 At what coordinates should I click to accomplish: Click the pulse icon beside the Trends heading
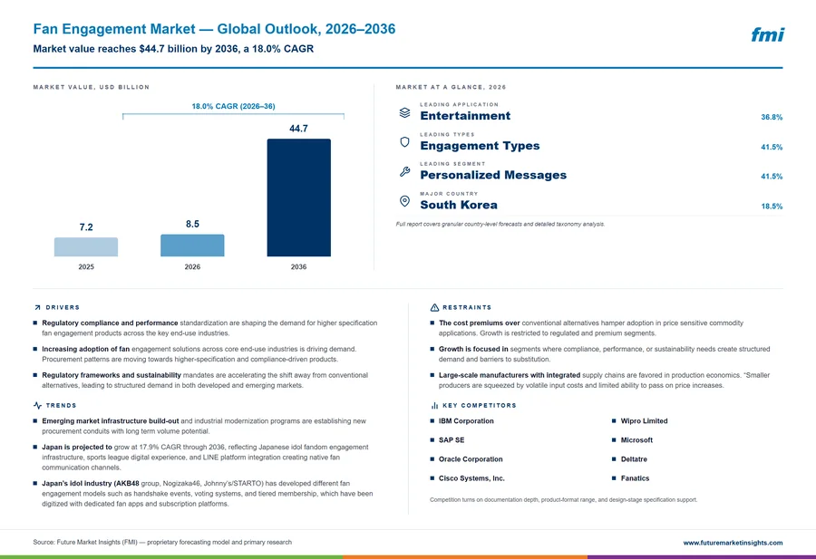coord(37,406)
